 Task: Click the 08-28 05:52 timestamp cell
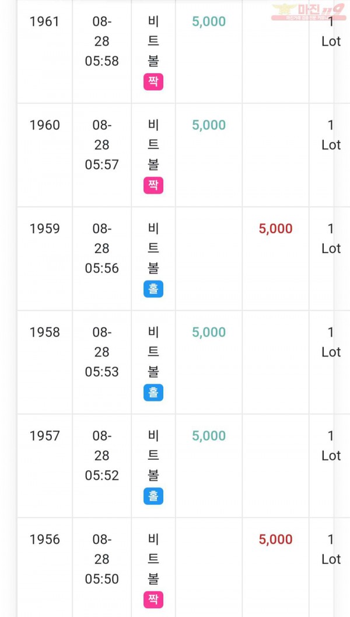101,456
